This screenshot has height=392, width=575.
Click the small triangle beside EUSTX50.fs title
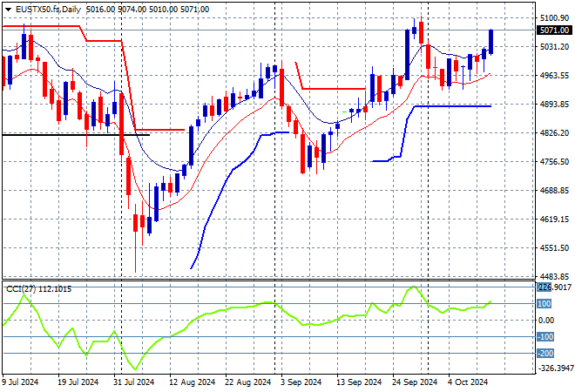pyautogui.click(x=5, y=8)
